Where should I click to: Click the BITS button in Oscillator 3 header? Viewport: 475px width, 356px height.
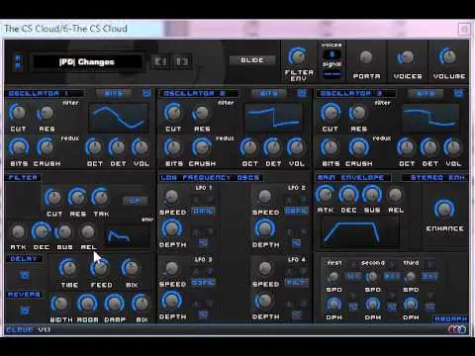click(x=426, y=93)
